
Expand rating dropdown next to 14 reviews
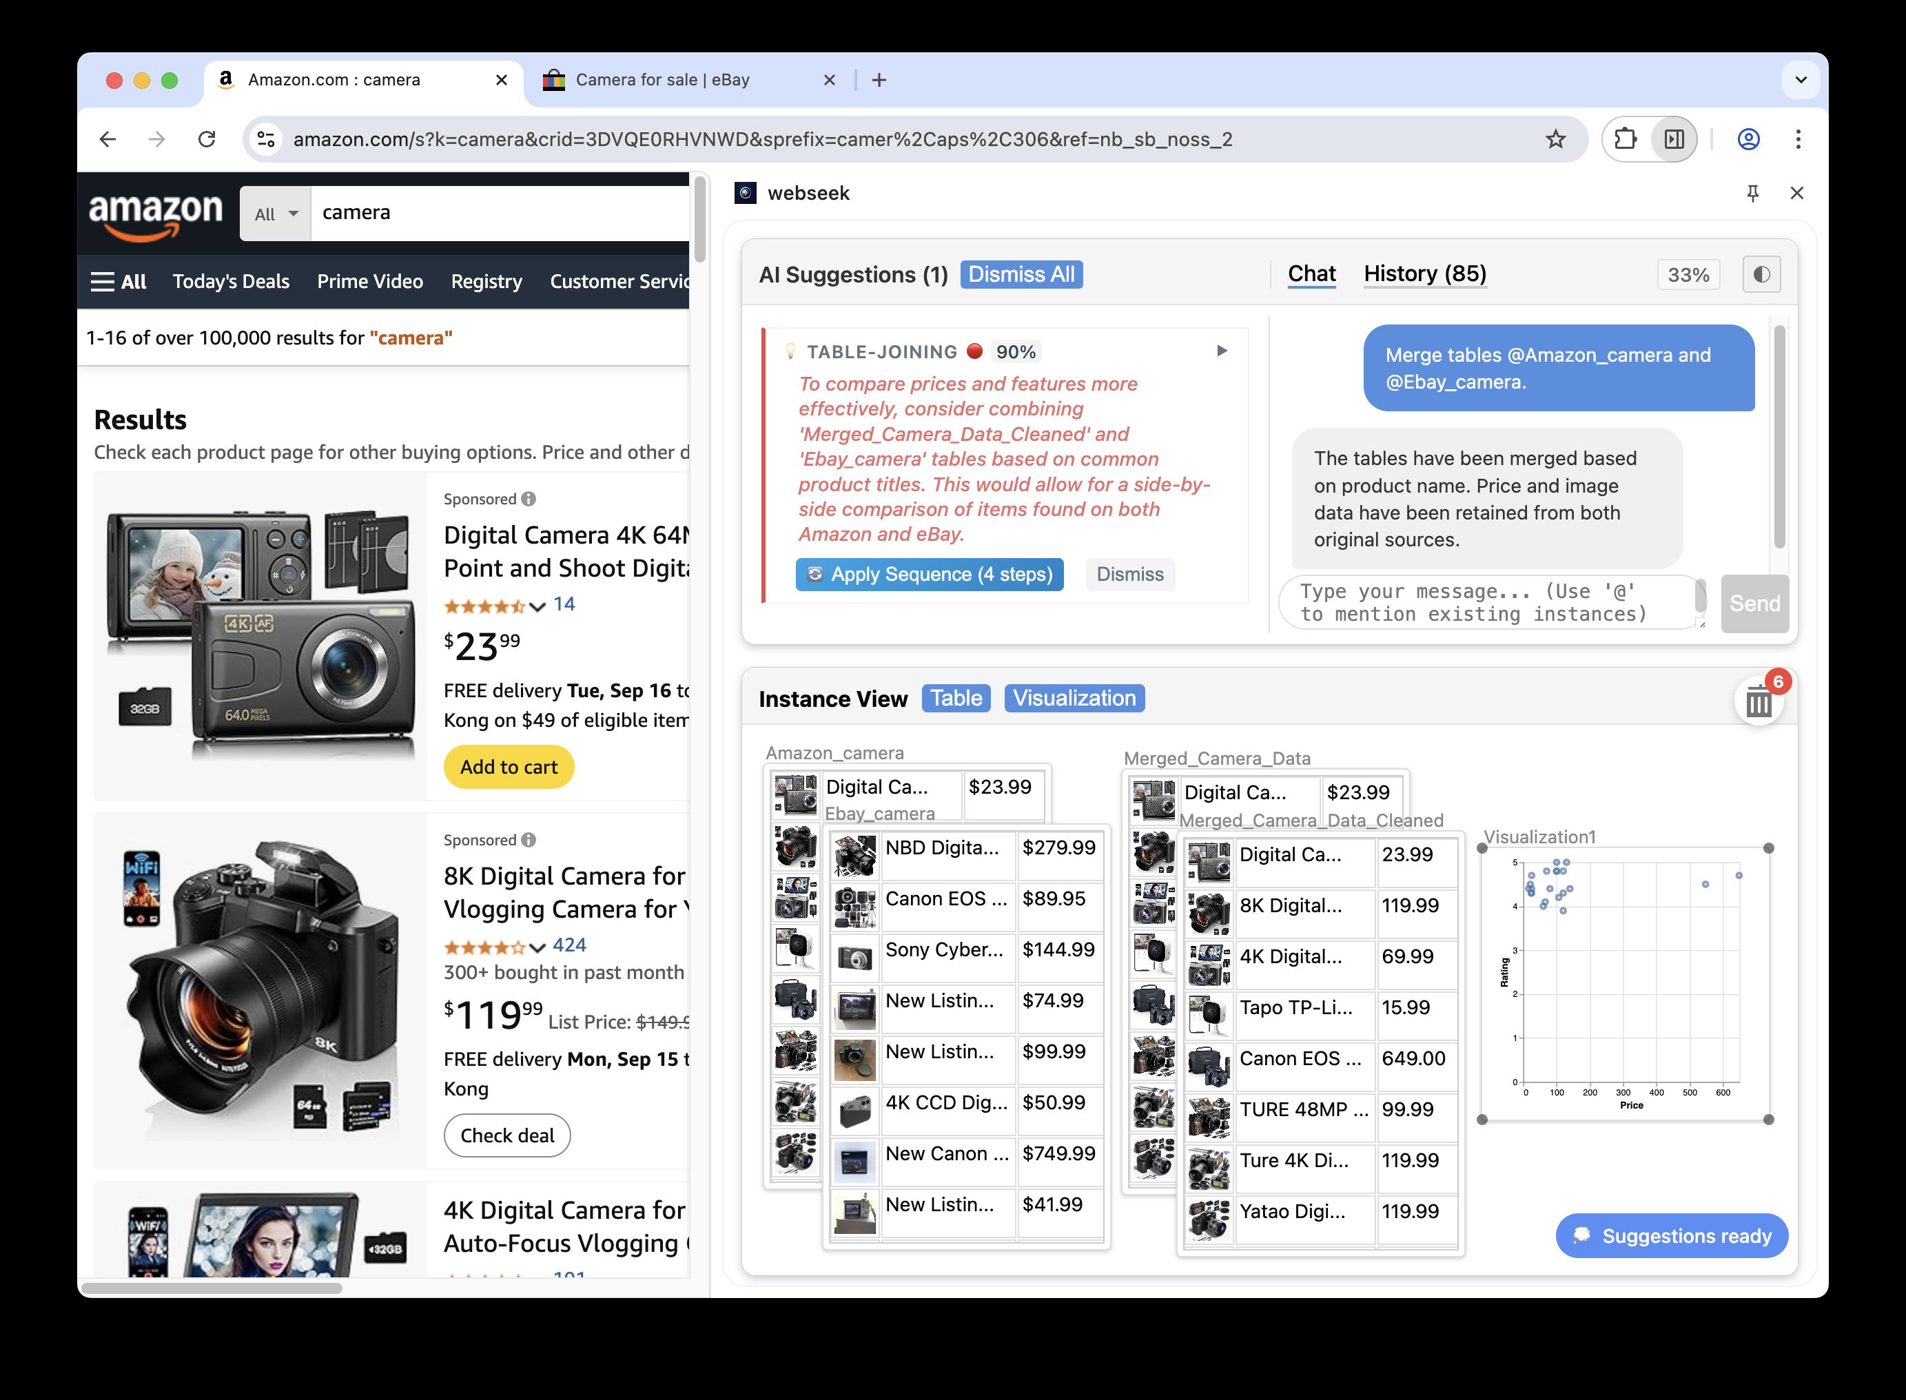(x=537, y=606)
